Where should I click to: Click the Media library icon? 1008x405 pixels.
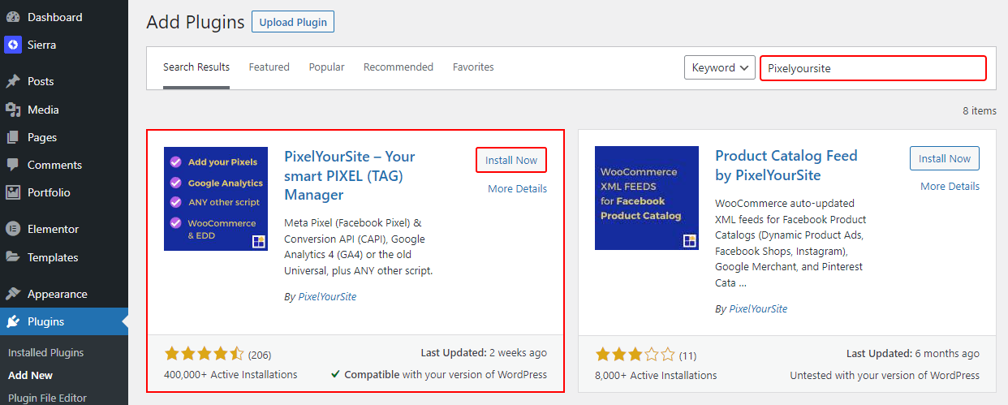click(12, 110)
